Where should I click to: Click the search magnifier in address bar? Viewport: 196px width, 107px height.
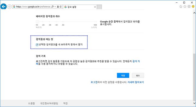point(53,7)
